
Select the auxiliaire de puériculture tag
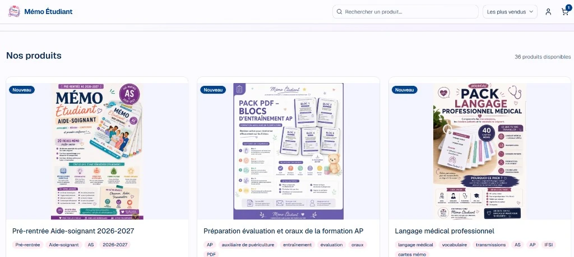click(x=248, y=245)
